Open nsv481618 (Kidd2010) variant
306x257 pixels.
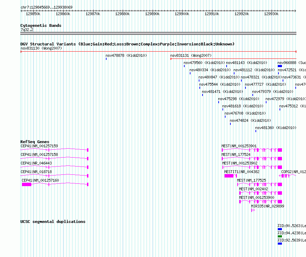click(x=243, y=106)
